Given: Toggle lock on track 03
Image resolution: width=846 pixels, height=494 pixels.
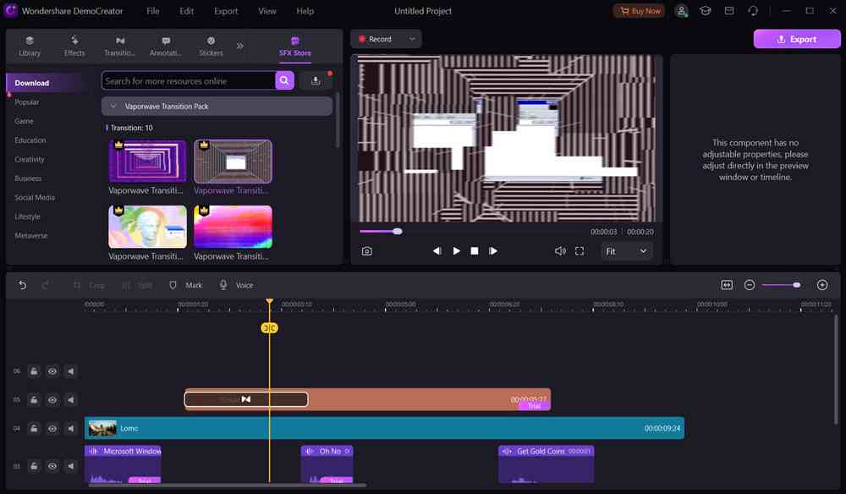Looking at the screenshot, I should pos(34,466).
